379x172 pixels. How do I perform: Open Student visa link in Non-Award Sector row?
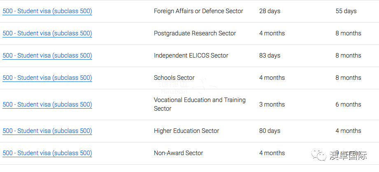pos(47,153)
